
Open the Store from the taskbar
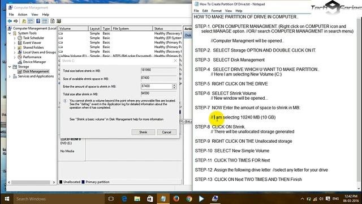(x=150, y=199)
